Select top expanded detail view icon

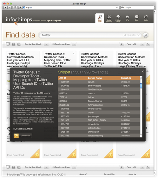click(19, 44)
